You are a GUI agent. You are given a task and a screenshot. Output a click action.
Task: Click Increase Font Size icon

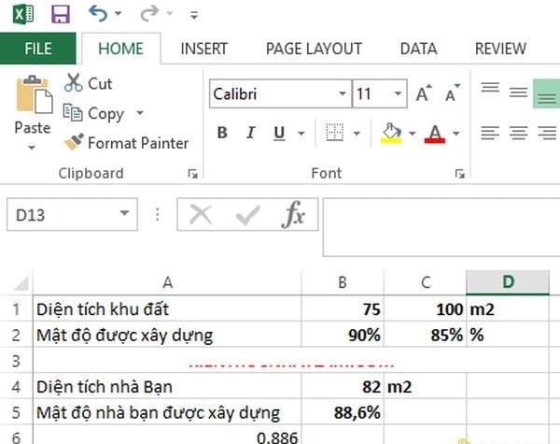[424, 94]
